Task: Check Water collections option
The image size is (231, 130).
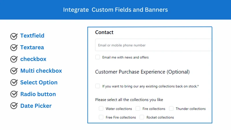Action: [101, 109]
